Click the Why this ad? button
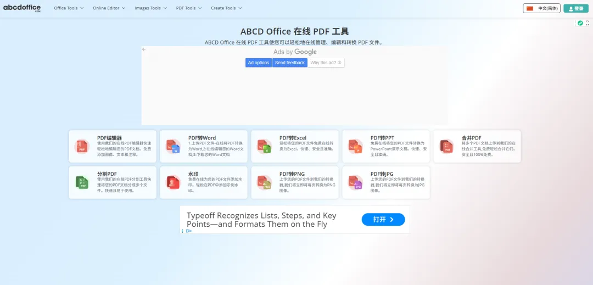The image size is (593, 285). (326, 63)
